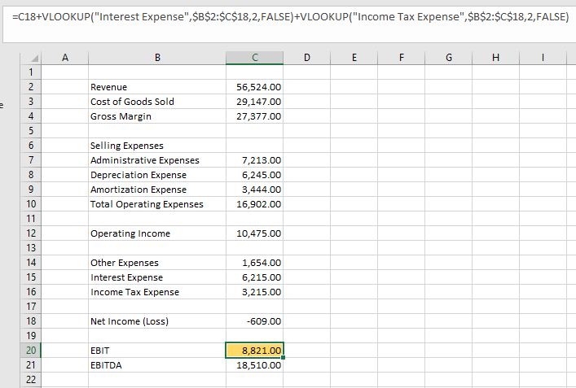Select the -609.00 net income value

pyautogui.click(x=254, y=321)
